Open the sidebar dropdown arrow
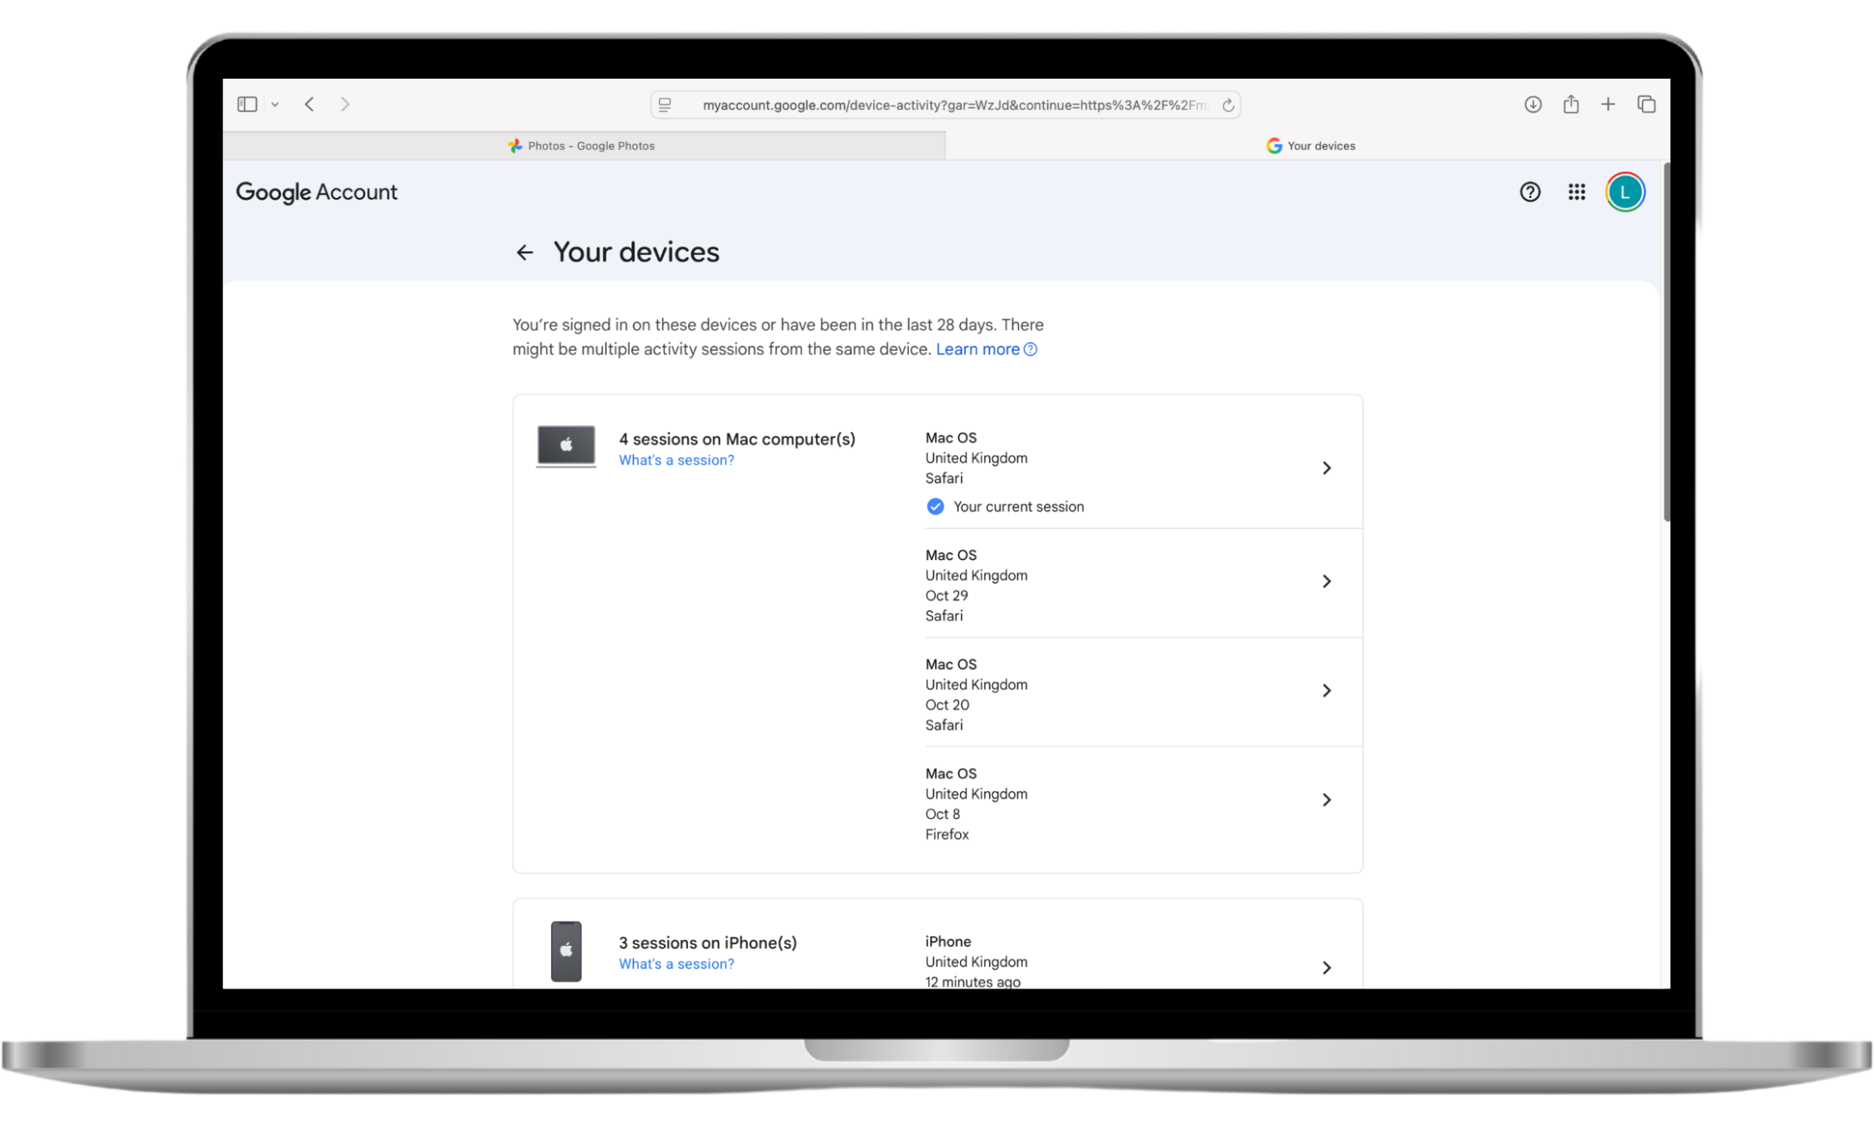The height and width of the screenshot is (1125, 1875). point(275,104)
